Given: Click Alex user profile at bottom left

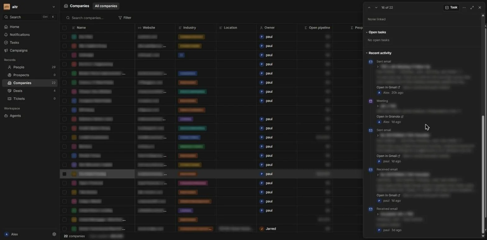Looking at the screenshot, I should 11,234.
